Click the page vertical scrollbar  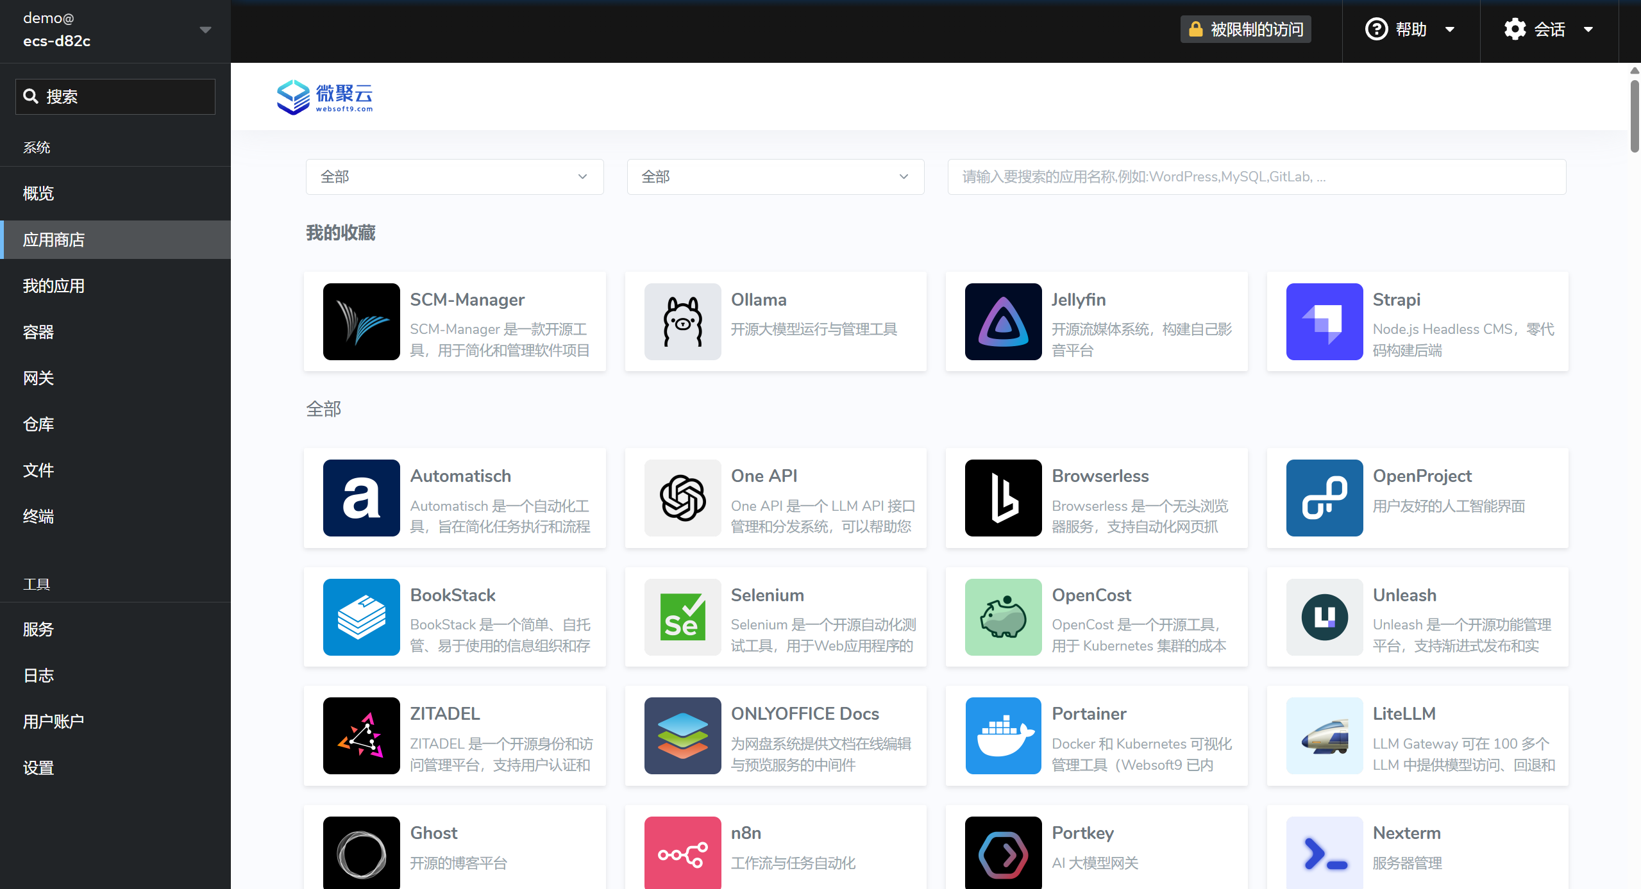click(1634, 115)
